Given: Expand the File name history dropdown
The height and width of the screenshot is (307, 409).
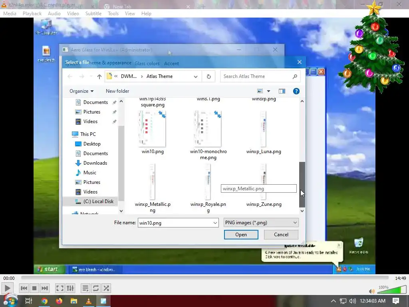Looking at the screenshot, I should pyautogui.click(x=215, y=223).
